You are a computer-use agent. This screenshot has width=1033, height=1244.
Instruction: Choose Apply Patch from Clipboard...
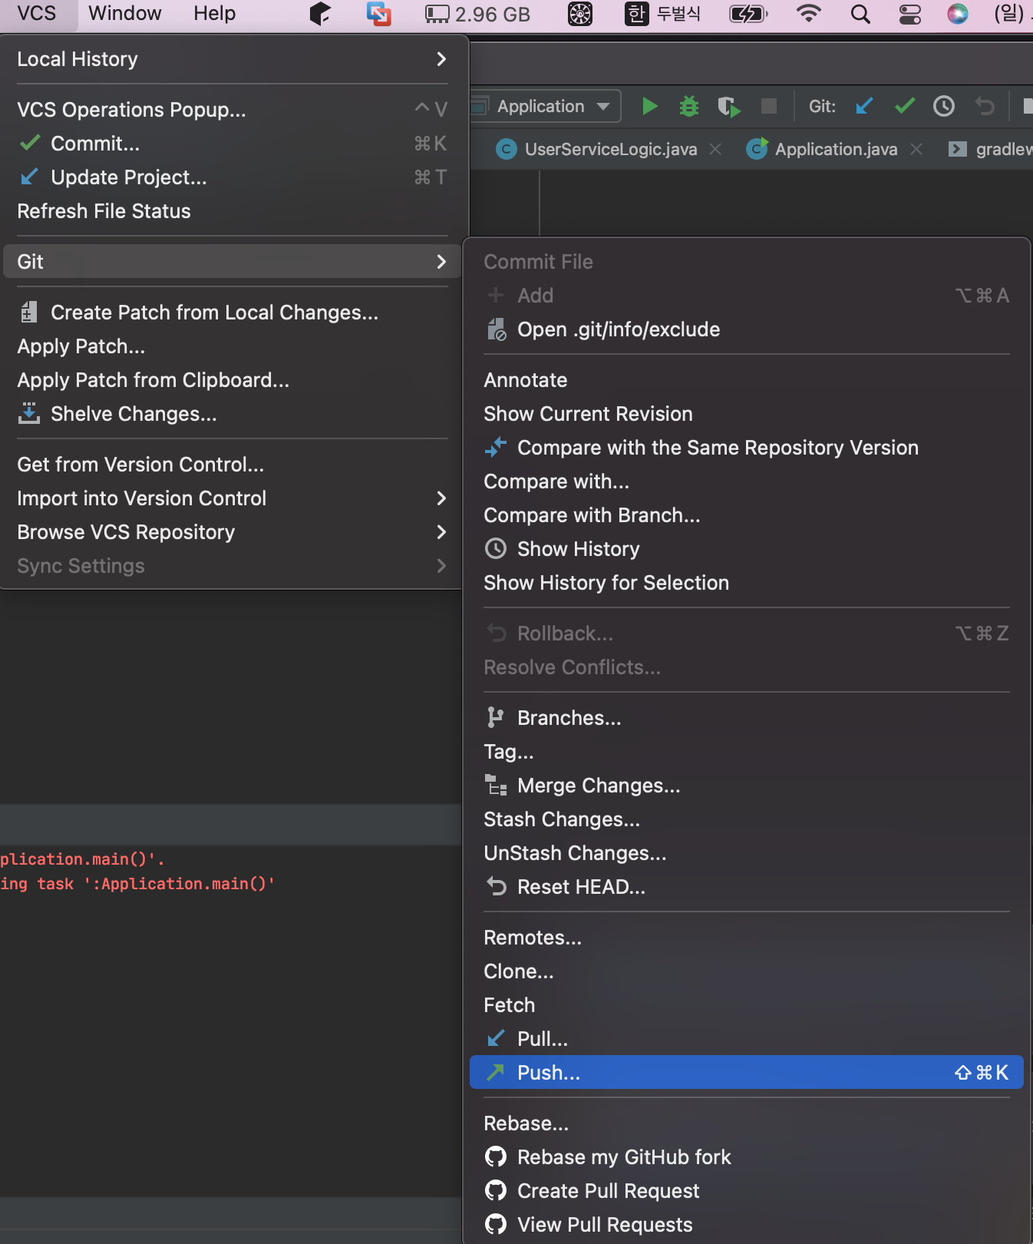[231, 380]
